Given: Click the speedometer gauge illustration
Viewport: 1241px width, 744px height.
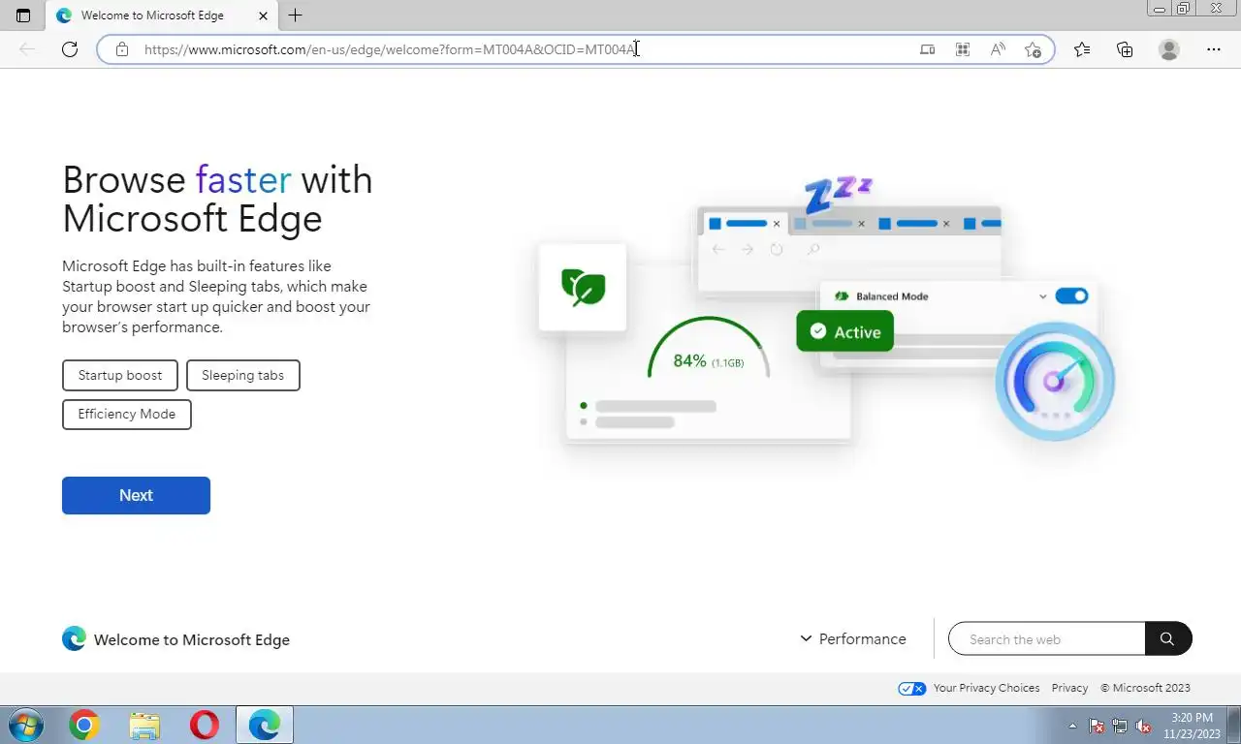Looking at the screenshot, I should [1055, 382].
